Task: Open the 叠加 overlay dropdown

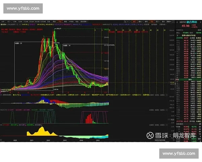Action: tap(141, 22)
